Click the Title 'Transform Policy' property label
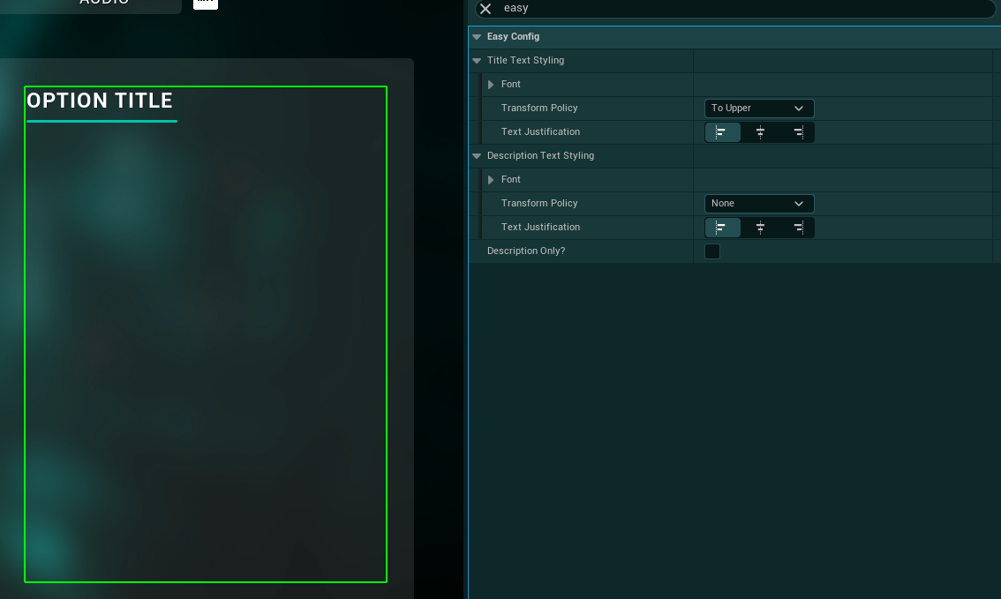 (x=539, y=108)
